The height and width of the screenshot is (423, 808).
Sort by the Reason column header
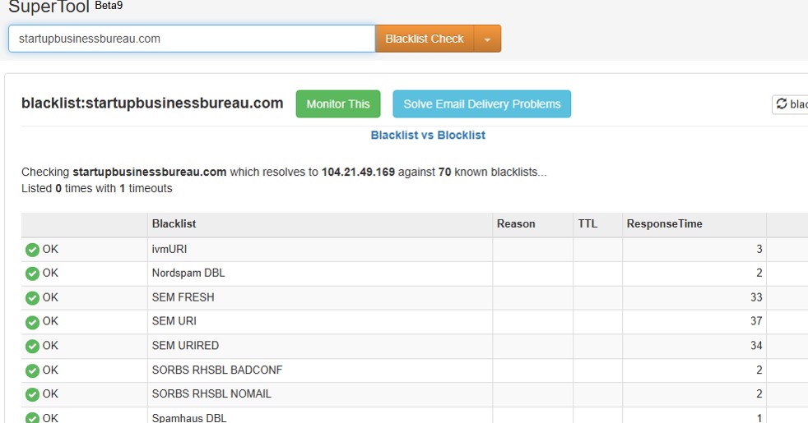pos(516,223)
